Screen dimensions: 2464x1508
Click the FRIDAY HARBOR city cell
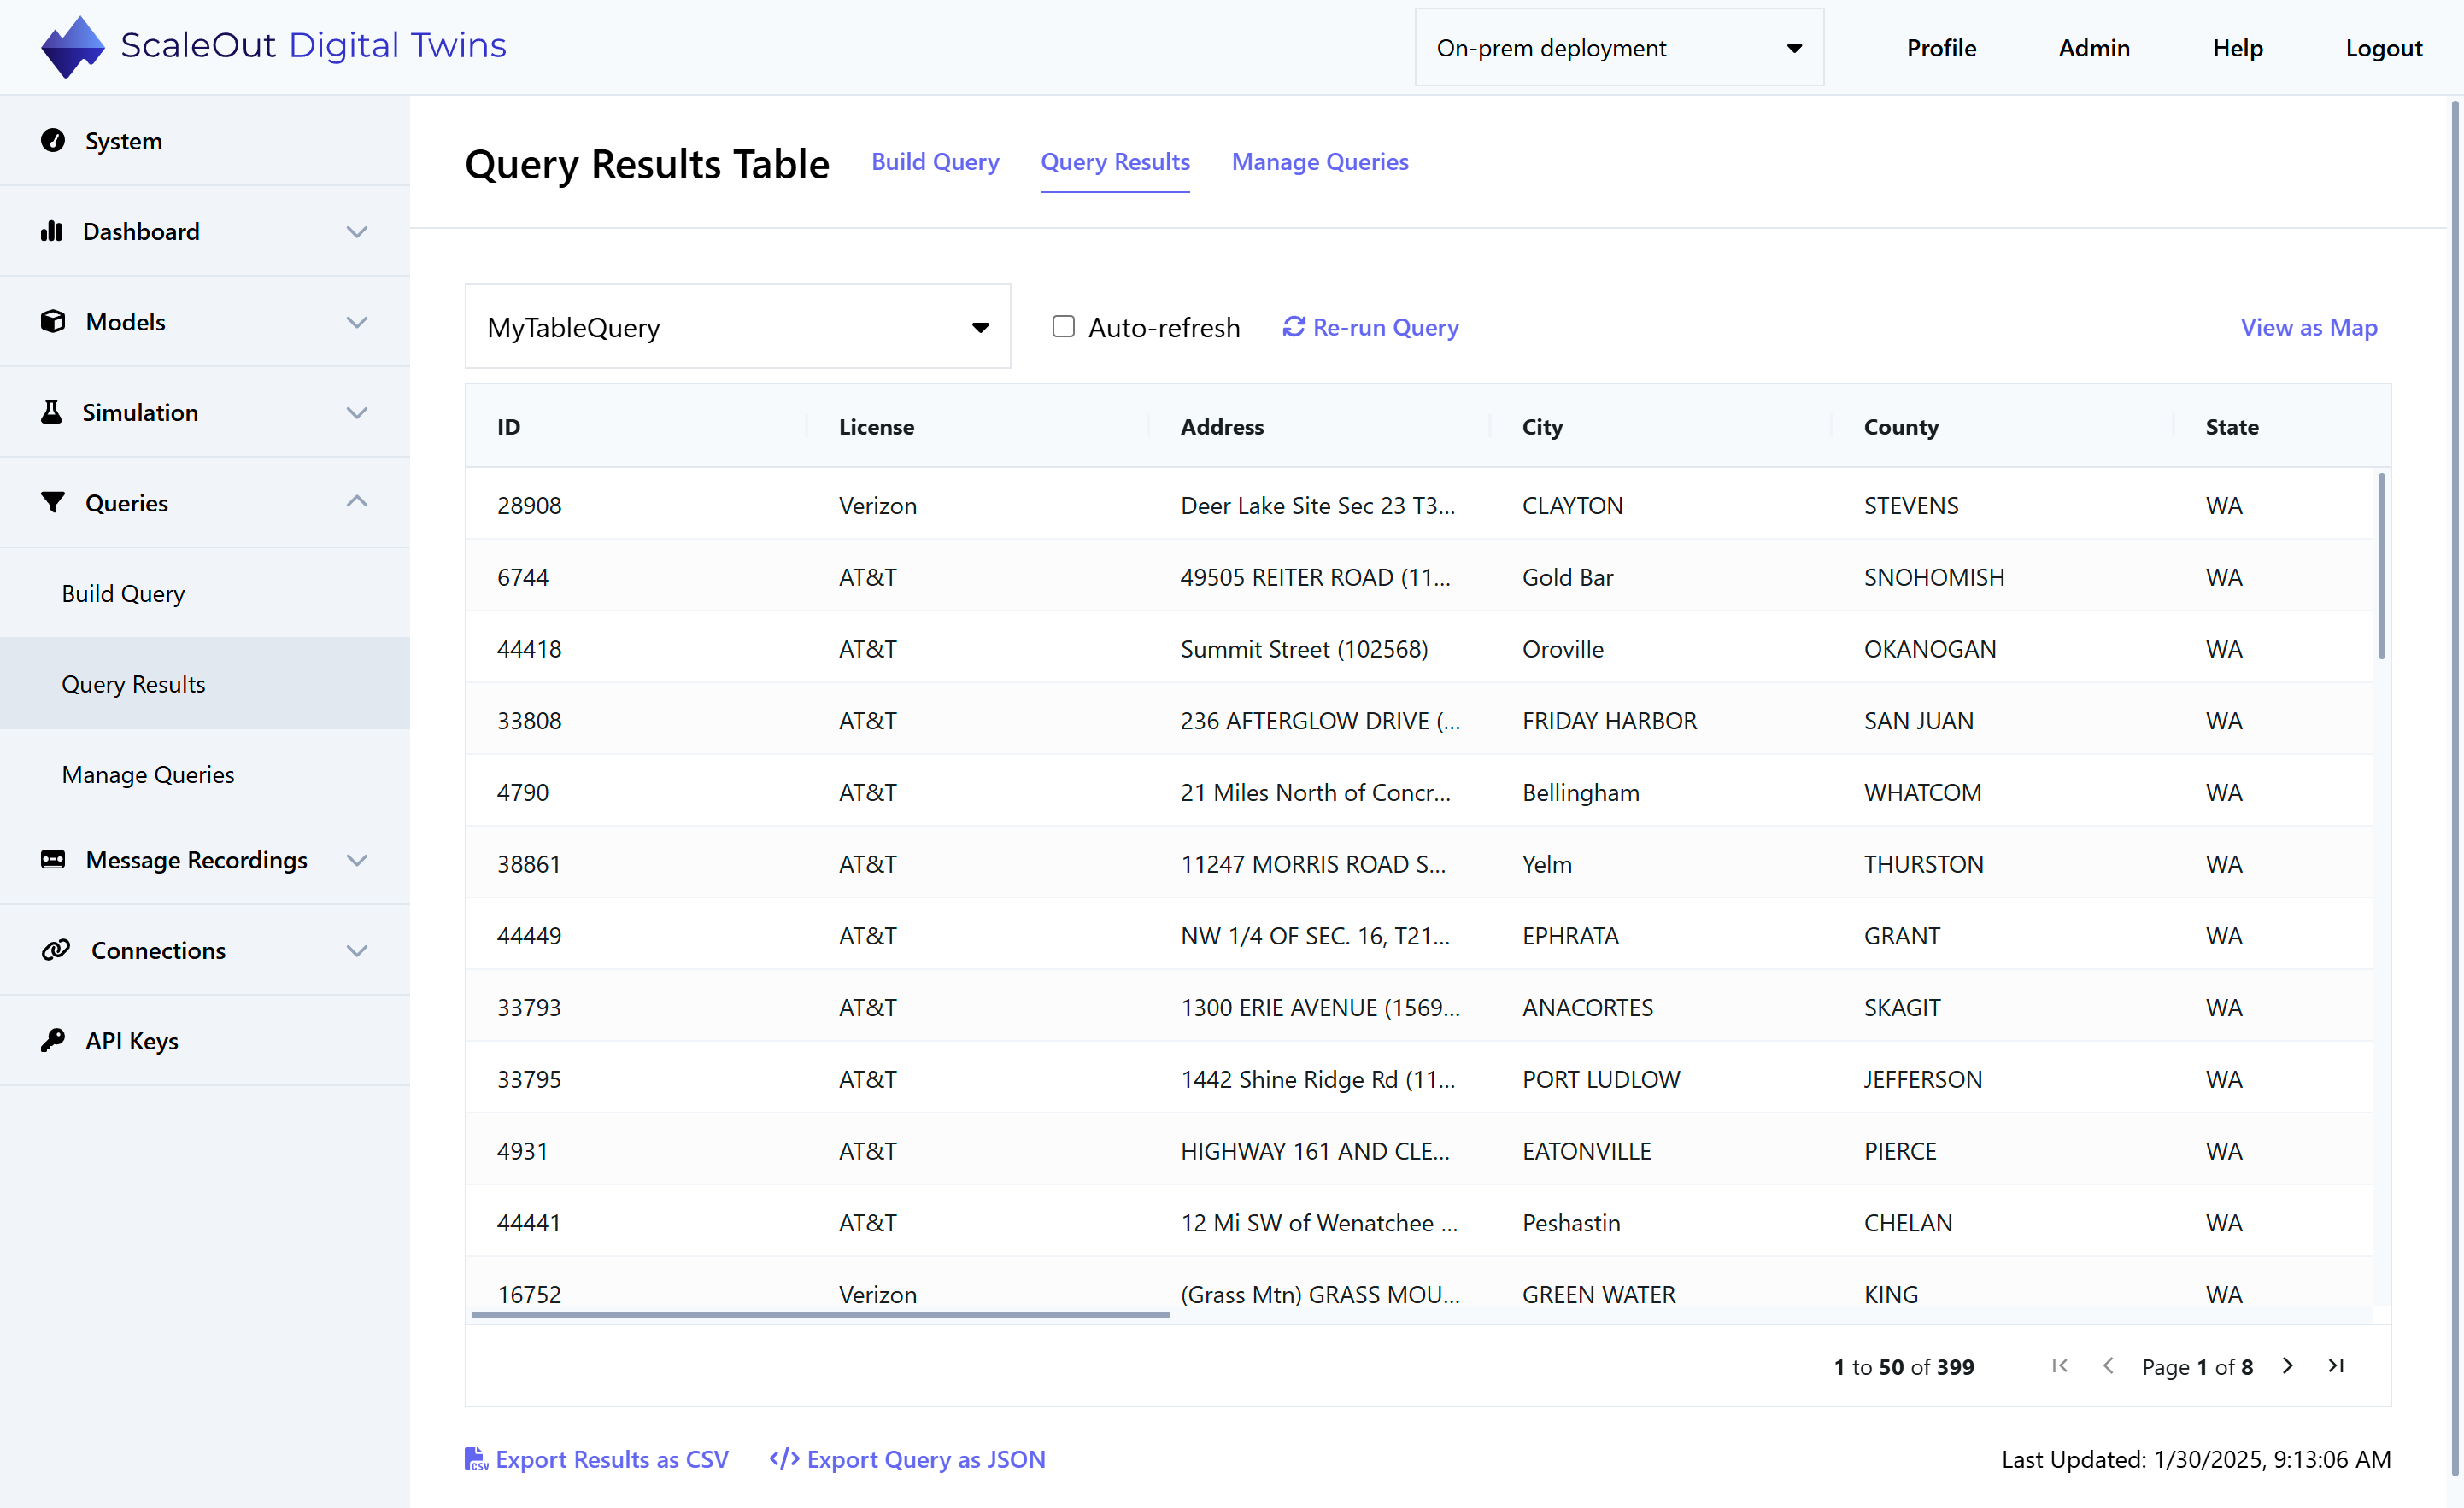(1609, 721)
